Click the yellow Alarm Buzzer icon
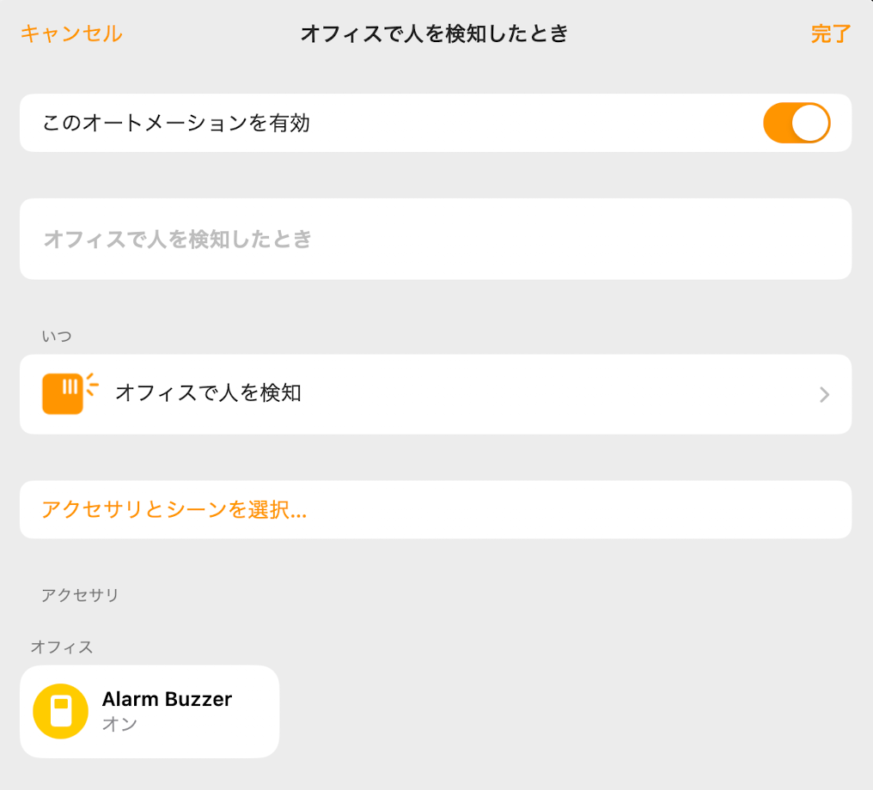Screen dimensions: 873x790 [61, 711]
